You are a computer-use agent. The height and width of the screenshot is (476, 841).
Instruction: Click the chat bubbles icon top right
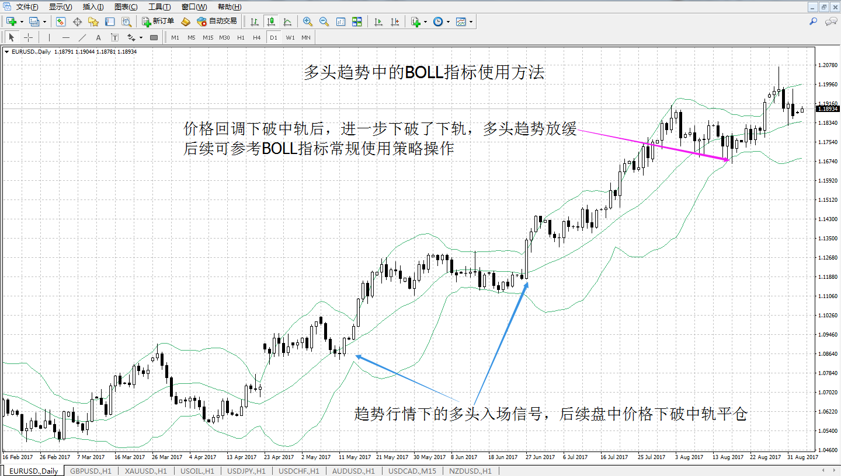point(831,22)
